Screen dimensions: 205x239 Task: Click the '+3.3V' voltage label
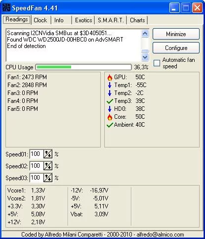click(x=15, y=206)
